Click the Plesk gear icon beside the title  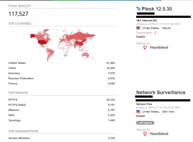coord(138,9)
